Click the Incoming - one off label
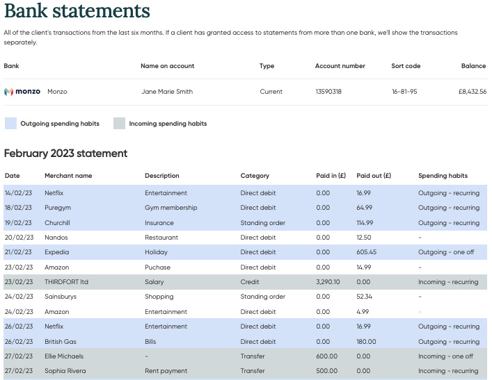The height and width of the screenshot is (380, 492). click(445, 356)
